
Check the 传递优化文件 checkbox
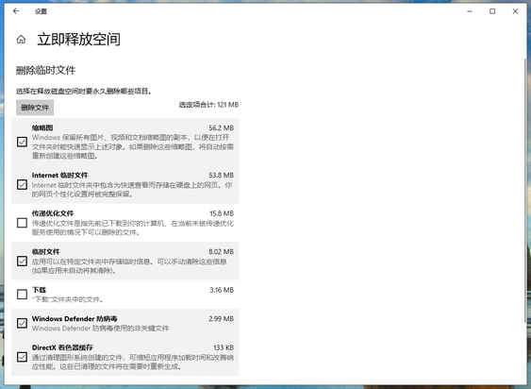click(22, 223)
